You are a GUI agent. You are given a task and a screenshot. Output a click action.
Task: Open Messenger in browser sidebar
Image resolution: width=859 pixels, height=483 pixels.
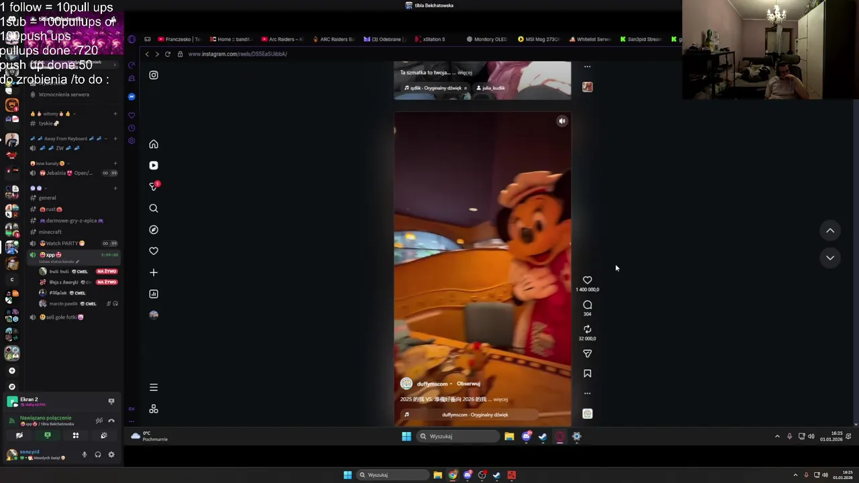pyautogui.click(x=132, y=97)
